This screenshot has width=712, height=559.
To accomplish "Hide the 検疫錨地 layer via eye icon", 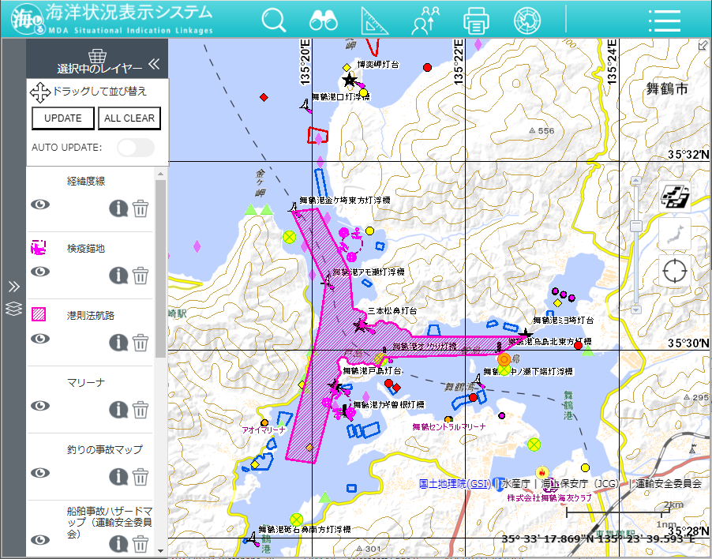I will 40,272.
